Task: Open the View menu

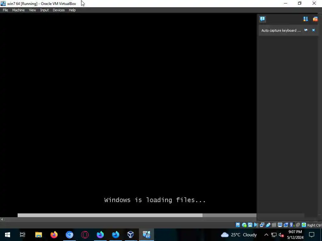Action: [32, 10]
